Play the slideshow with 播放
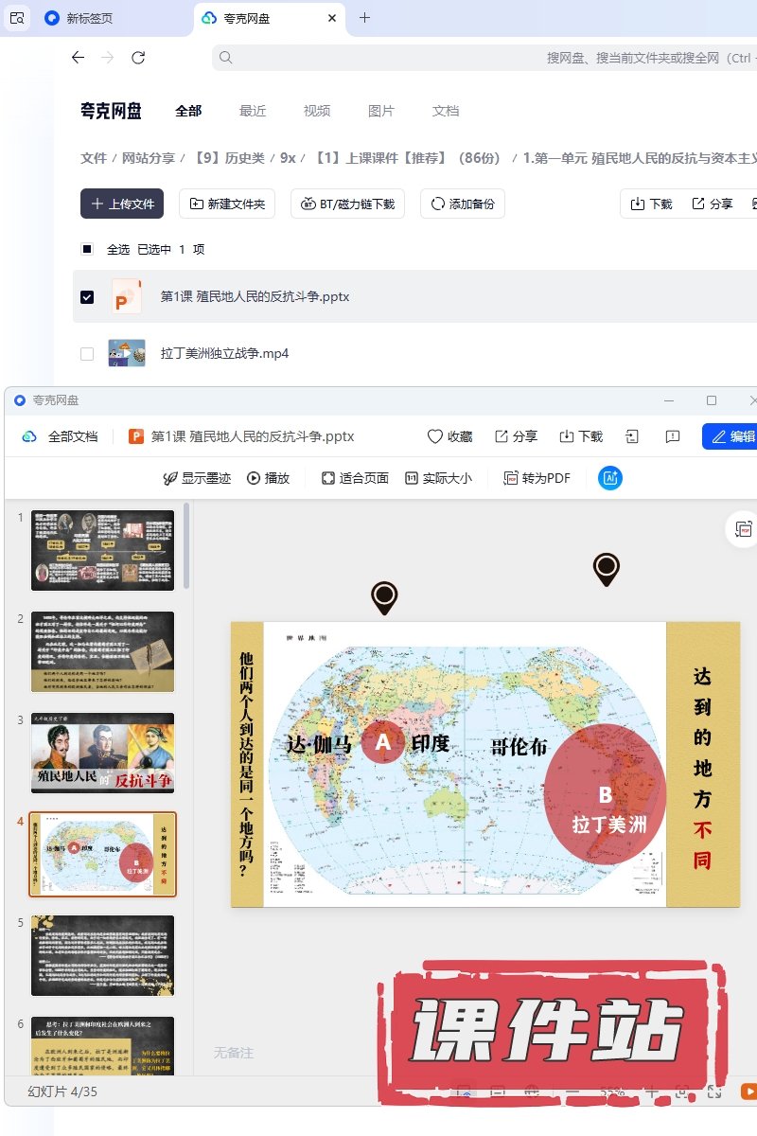 click(268, 478)
